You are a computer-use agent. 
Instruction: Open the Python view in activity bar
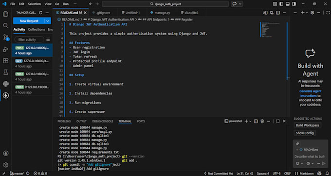[6, 84]
